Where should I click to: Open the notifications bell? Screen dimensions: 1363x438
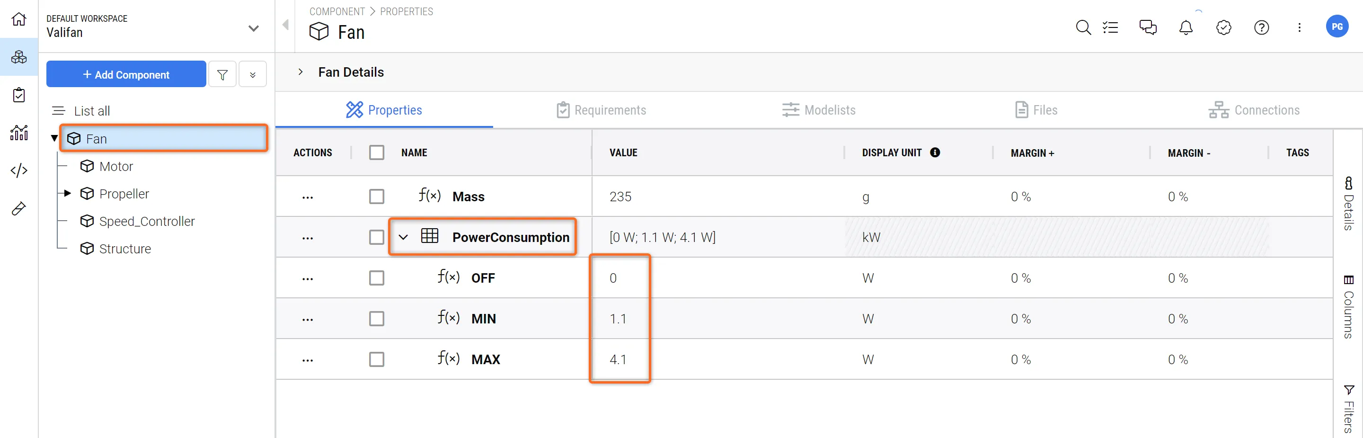tap(1186, 27)
